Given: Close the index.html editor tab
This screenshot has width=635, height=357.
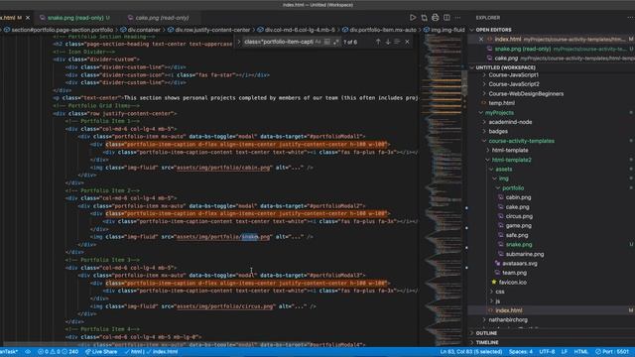Looking at the screenshot, I should pos(28,18).
